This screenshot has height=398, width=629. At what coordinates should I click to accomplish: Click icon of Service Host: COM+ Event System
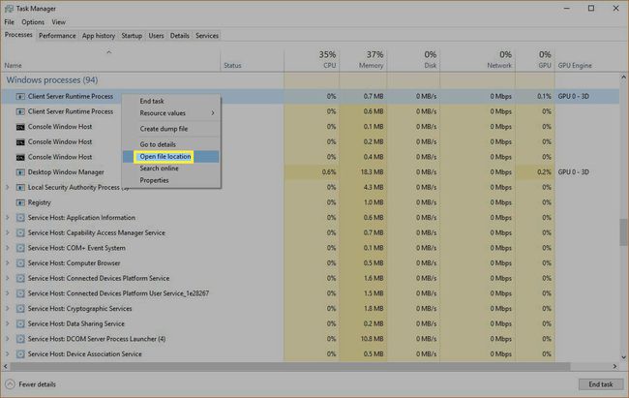[x=20, y=248]
